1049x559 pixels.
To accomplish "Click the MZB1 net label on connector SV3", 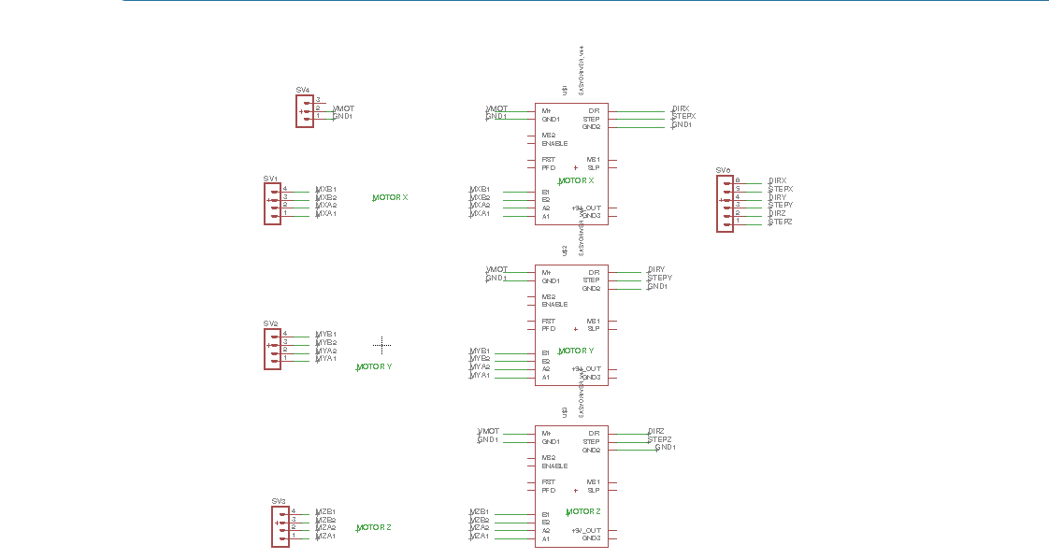I will pos(325,511).
